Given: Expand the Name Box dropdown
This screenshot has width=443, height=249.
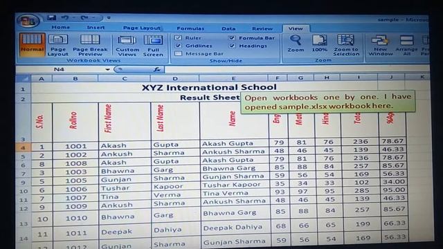Looking at the screenshot, I should click(107, 69).
